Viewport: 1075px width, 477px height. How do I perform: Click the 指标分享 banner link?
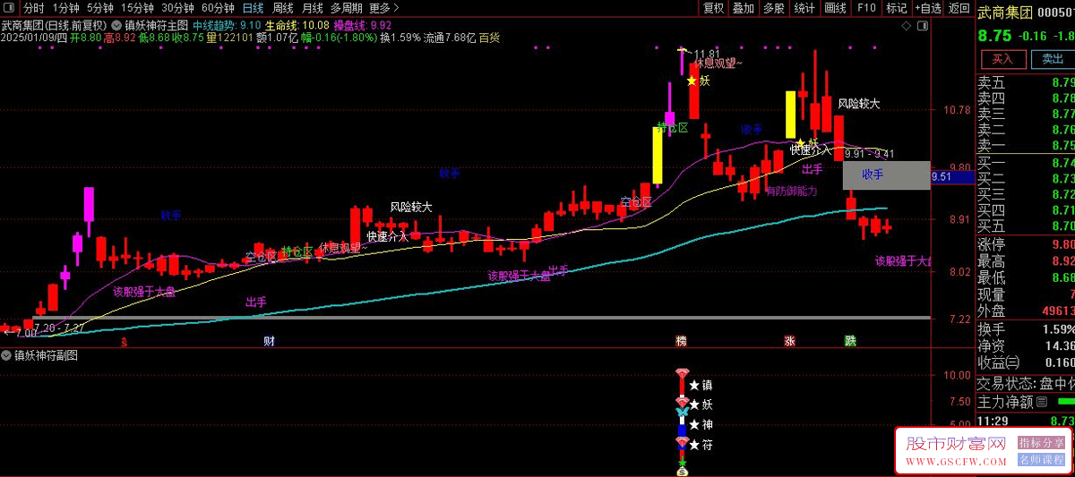1041,442
